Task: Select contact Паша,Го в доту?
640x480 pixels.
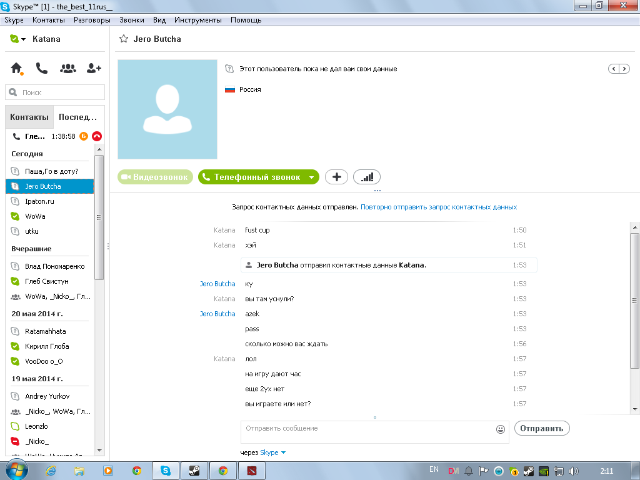Action: [x=50, y=171]
